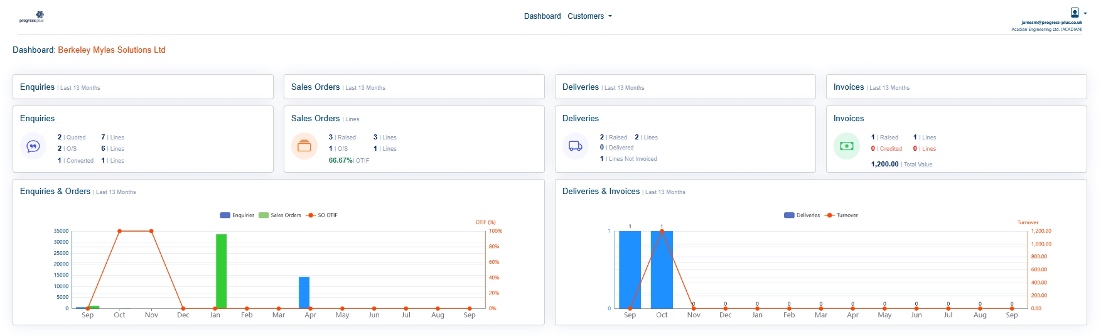Click the Progress Plus logo
The width and height of the screenshot is (1101, 336).
click(x=32, y=16)
